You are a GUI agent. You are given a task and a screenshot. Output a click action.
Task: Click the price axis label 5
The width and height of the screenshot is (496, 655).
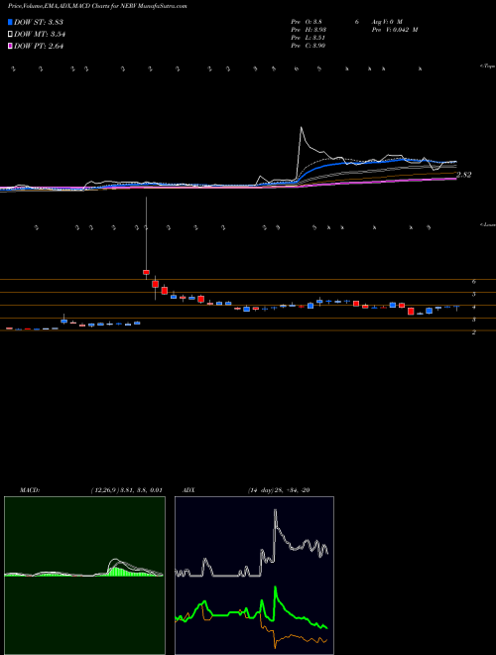[x=474, y=294]
